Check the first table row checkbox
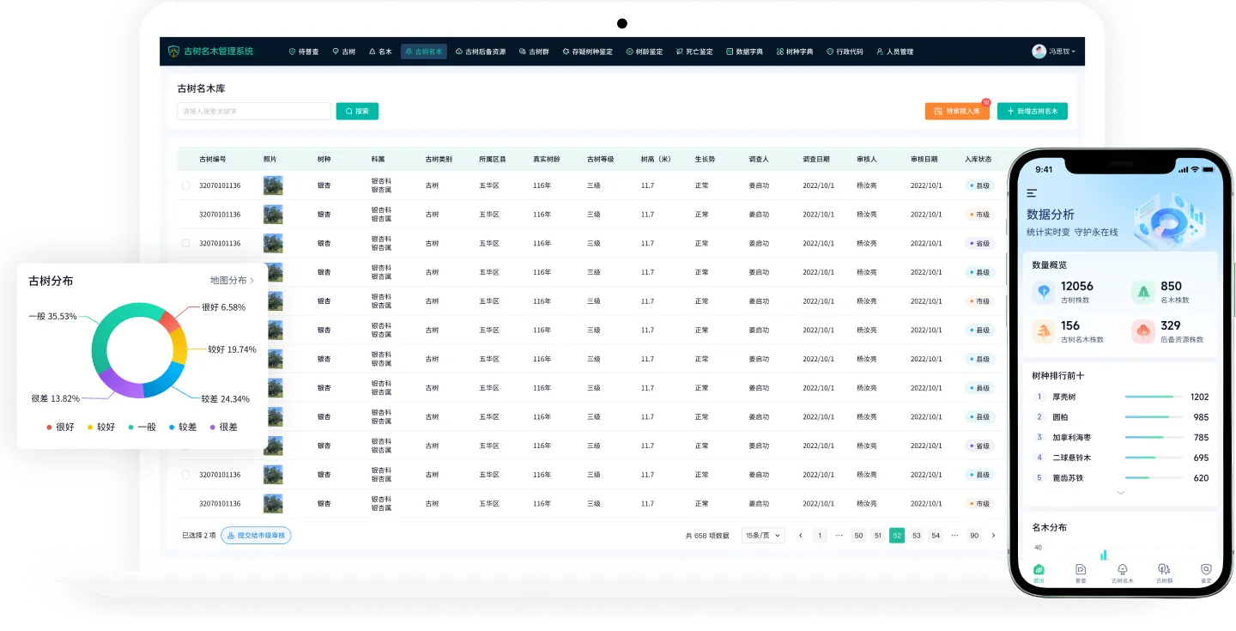The height and width of the screenshot is (631, 1236). [x=185, y=185]
